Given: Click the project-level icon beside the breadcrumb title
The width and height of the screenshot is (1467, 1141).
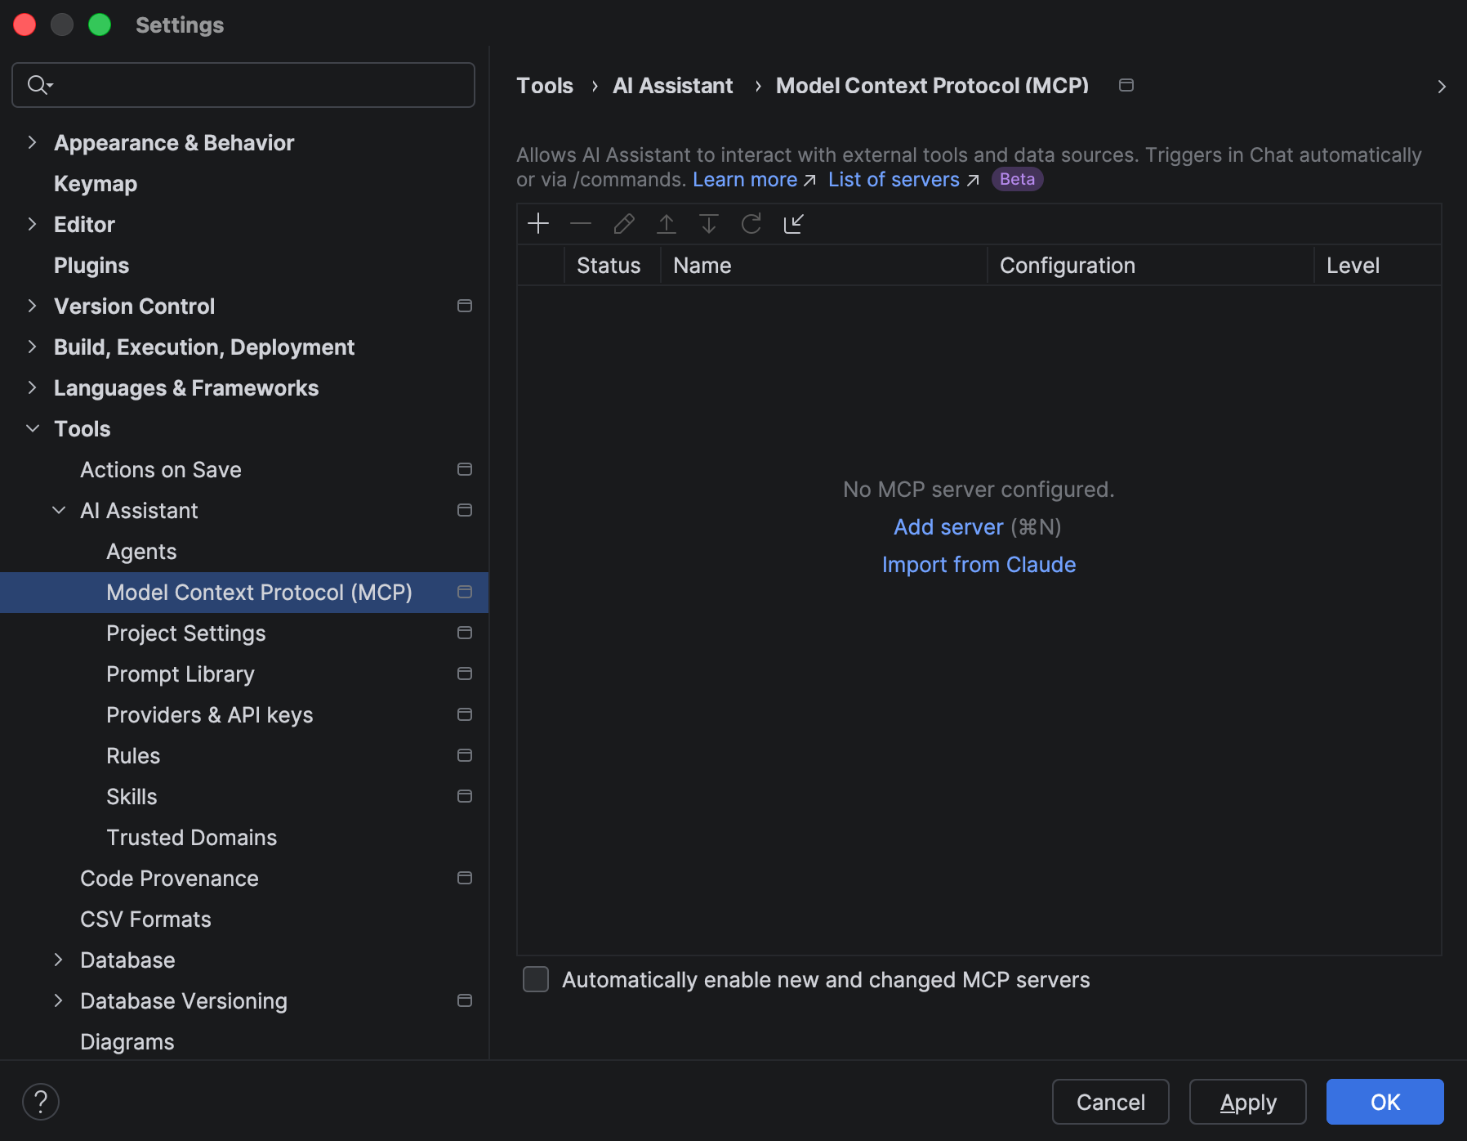Looking at the screenshot, I should tap(1126, 85).
